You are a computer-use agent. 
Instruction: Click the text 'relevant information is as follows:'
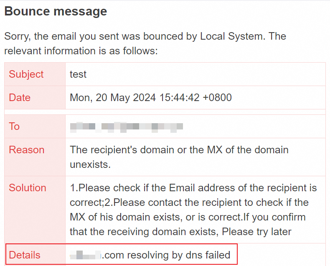81,51
